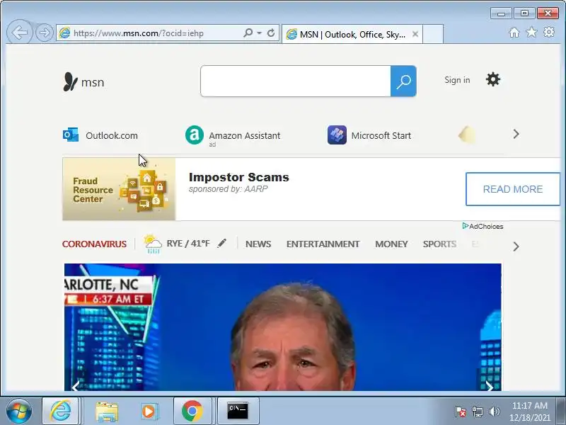566x425 pixels.
Task: Expand category nav with right chevron
Action: [x=516, y=246]
